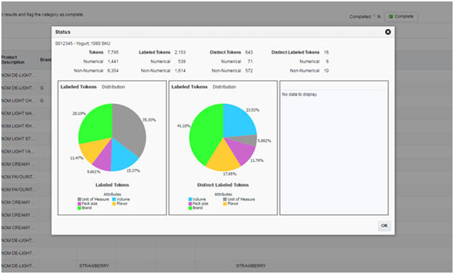Click the Tokens value 7,795
The height and width of the screenshot is (274, 454).
tap(113, 53)
